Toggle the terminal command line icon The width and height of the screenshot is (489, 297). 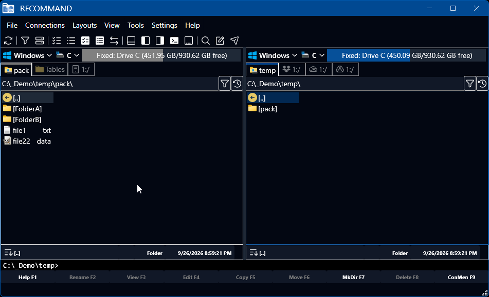click(x=174, y=41)
